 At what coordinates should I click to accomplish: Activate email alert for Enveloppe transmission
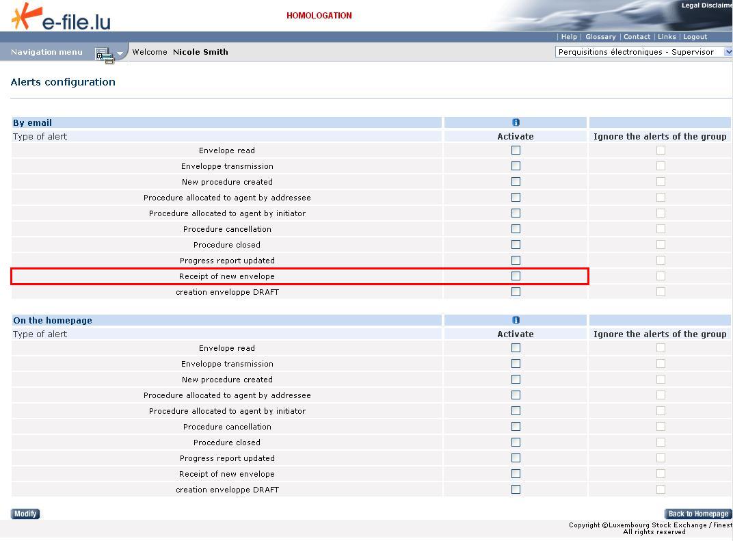(516, 166)
